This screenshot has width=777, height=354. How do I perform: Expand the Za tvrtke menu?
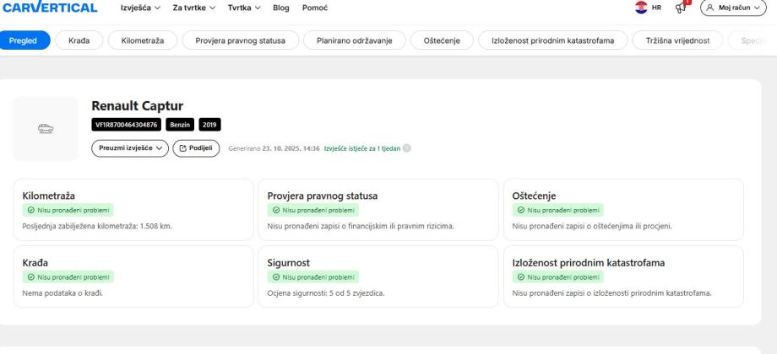(193, 8)
